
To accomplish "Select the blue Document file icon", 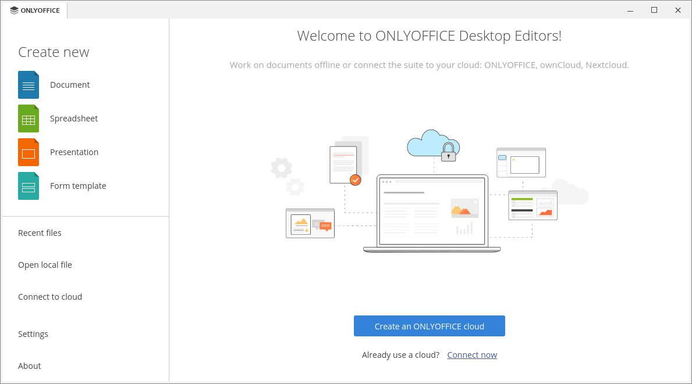I will [x=28, y=84].
